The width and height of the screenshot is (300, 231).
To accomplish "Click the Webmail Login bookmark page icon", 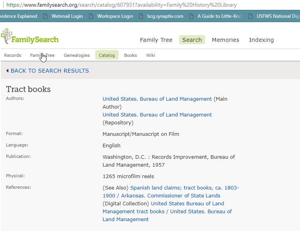I will click(45, 16).
